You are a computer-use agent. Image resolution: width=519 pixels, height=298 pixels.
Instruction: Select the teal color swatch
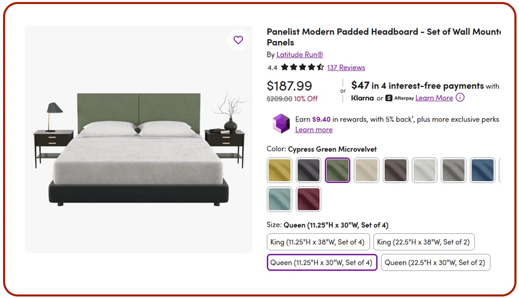[x=279, y=199]
